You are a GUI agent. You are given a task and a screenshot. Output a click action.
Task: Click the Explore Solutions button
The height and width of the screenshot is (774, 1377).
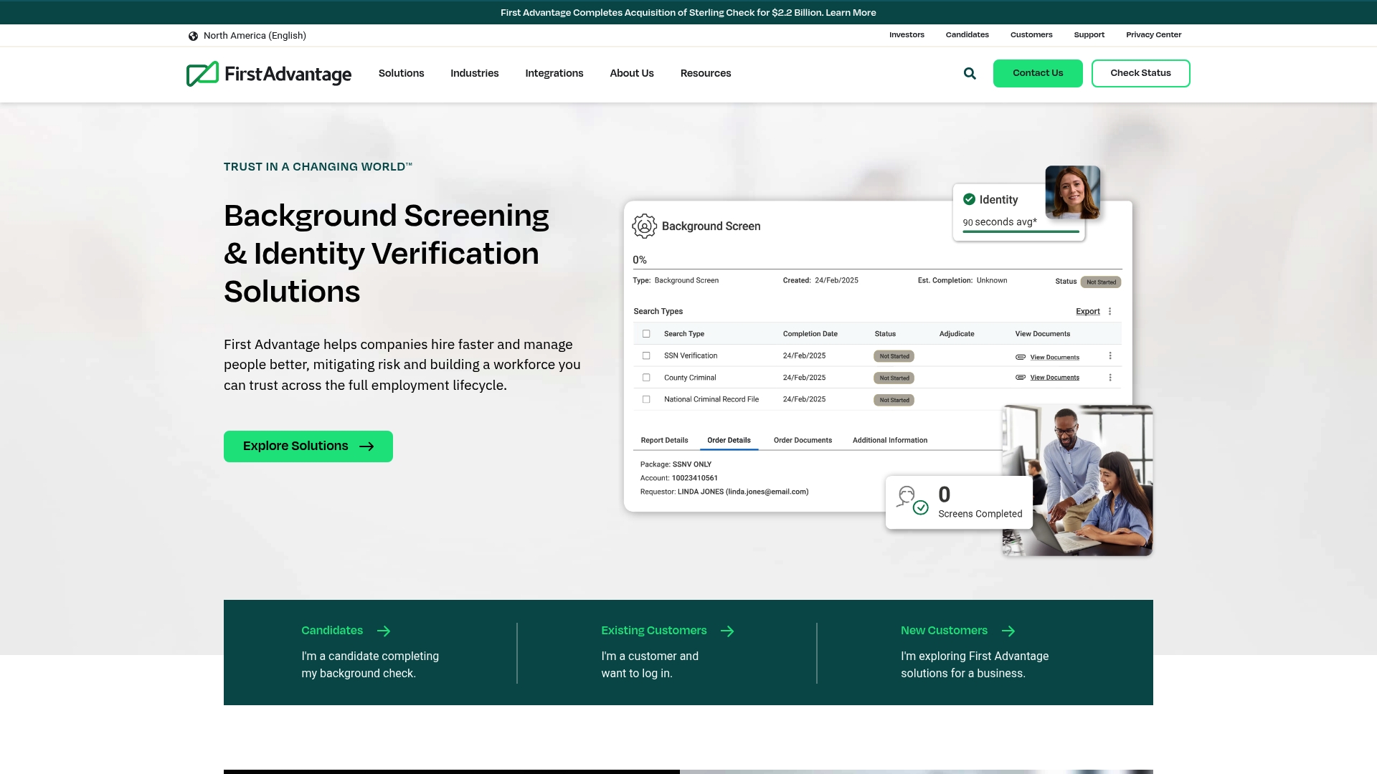point(308,446)
